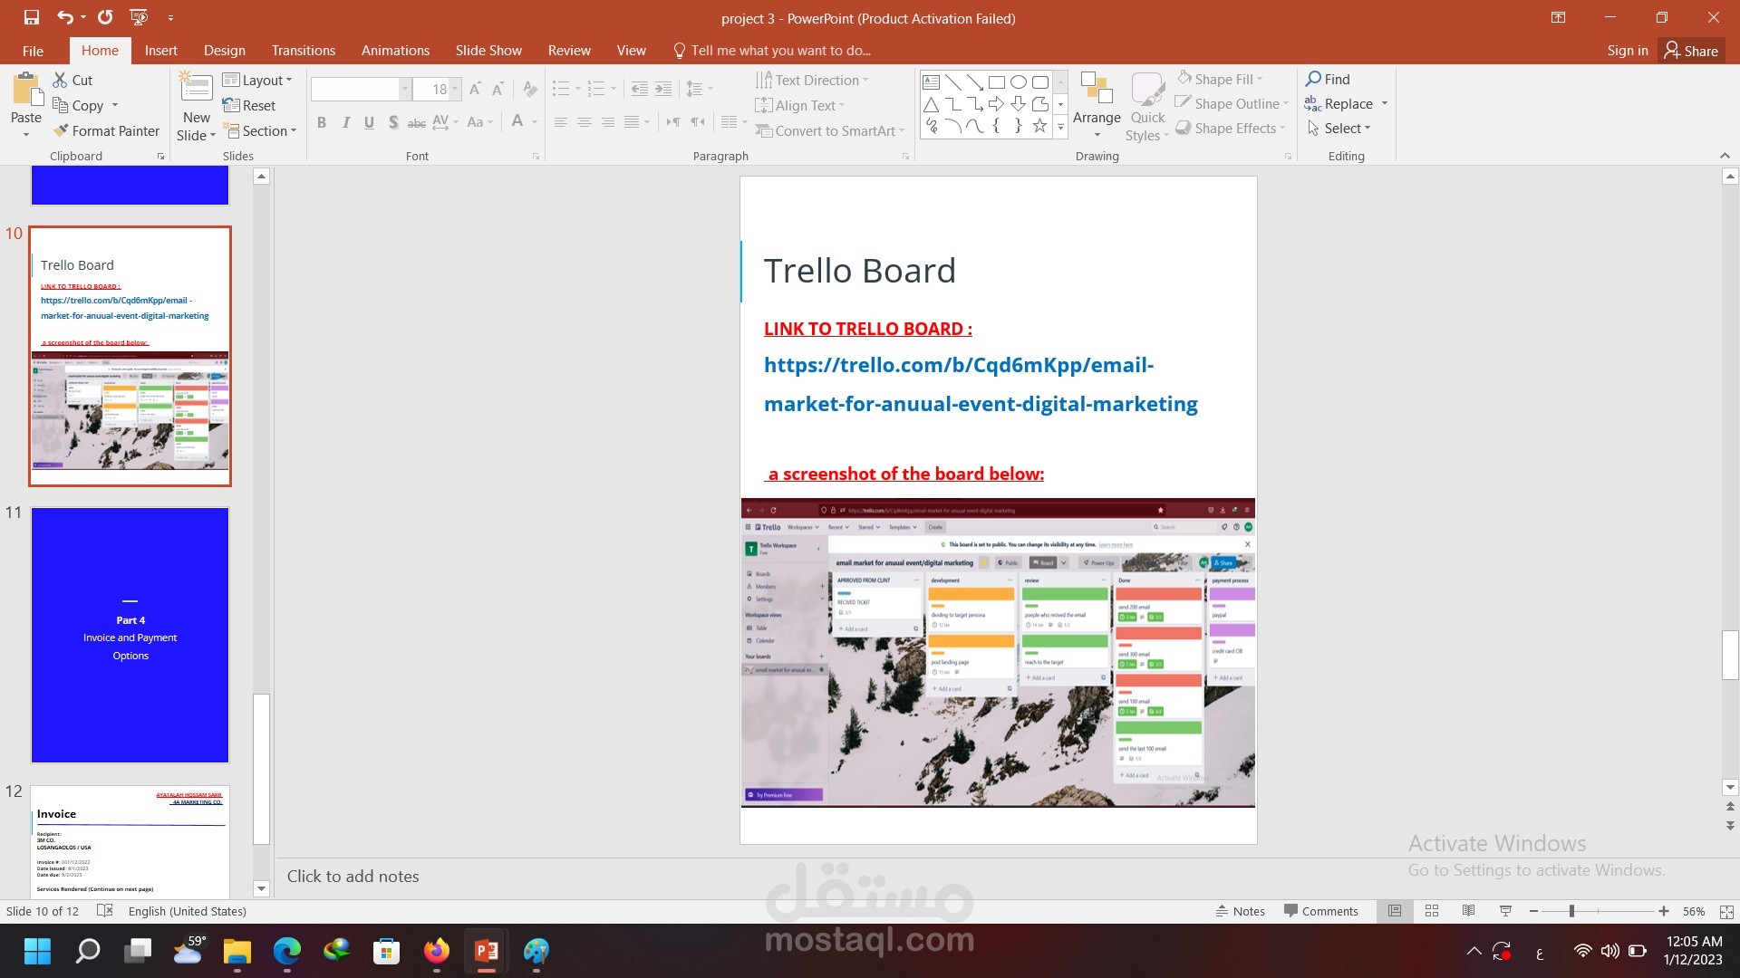
Task: Open the Transitions tab
Action: (303, 51)
